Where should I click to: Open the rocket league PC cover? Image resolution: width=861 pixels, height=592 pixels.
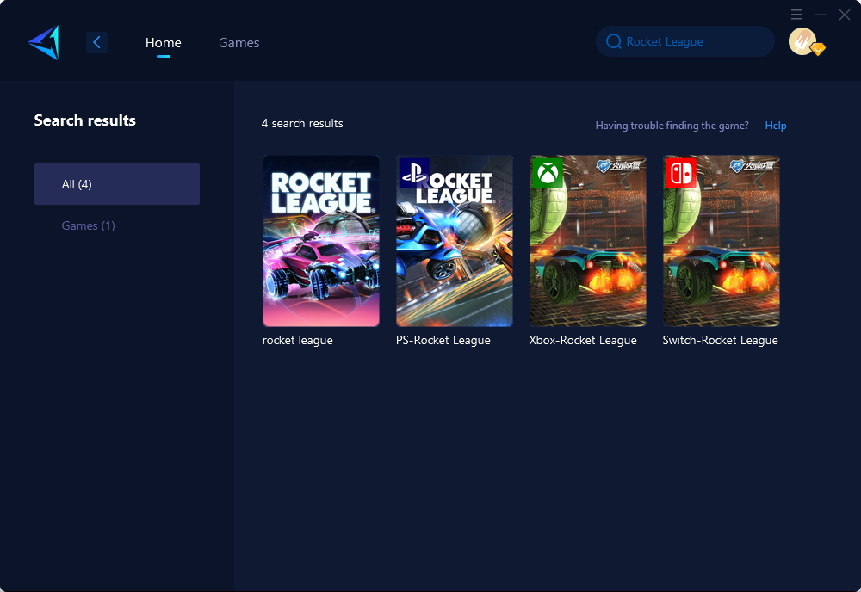pos(321,241)
